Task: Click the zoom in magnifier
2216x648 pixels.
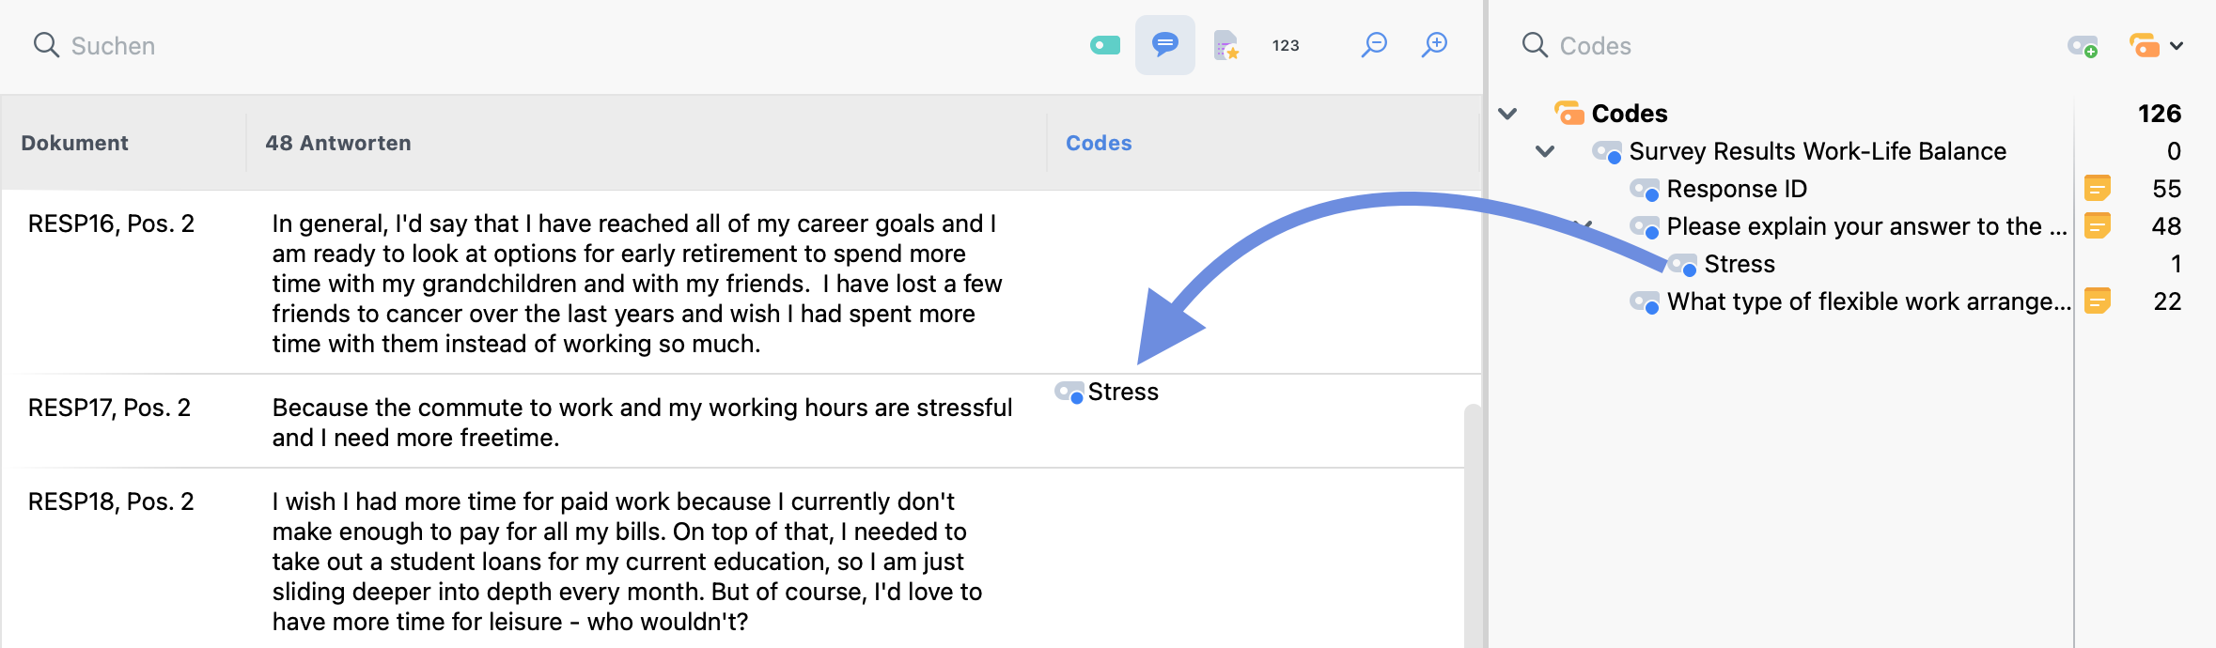Action: [x=1434, y=45]
